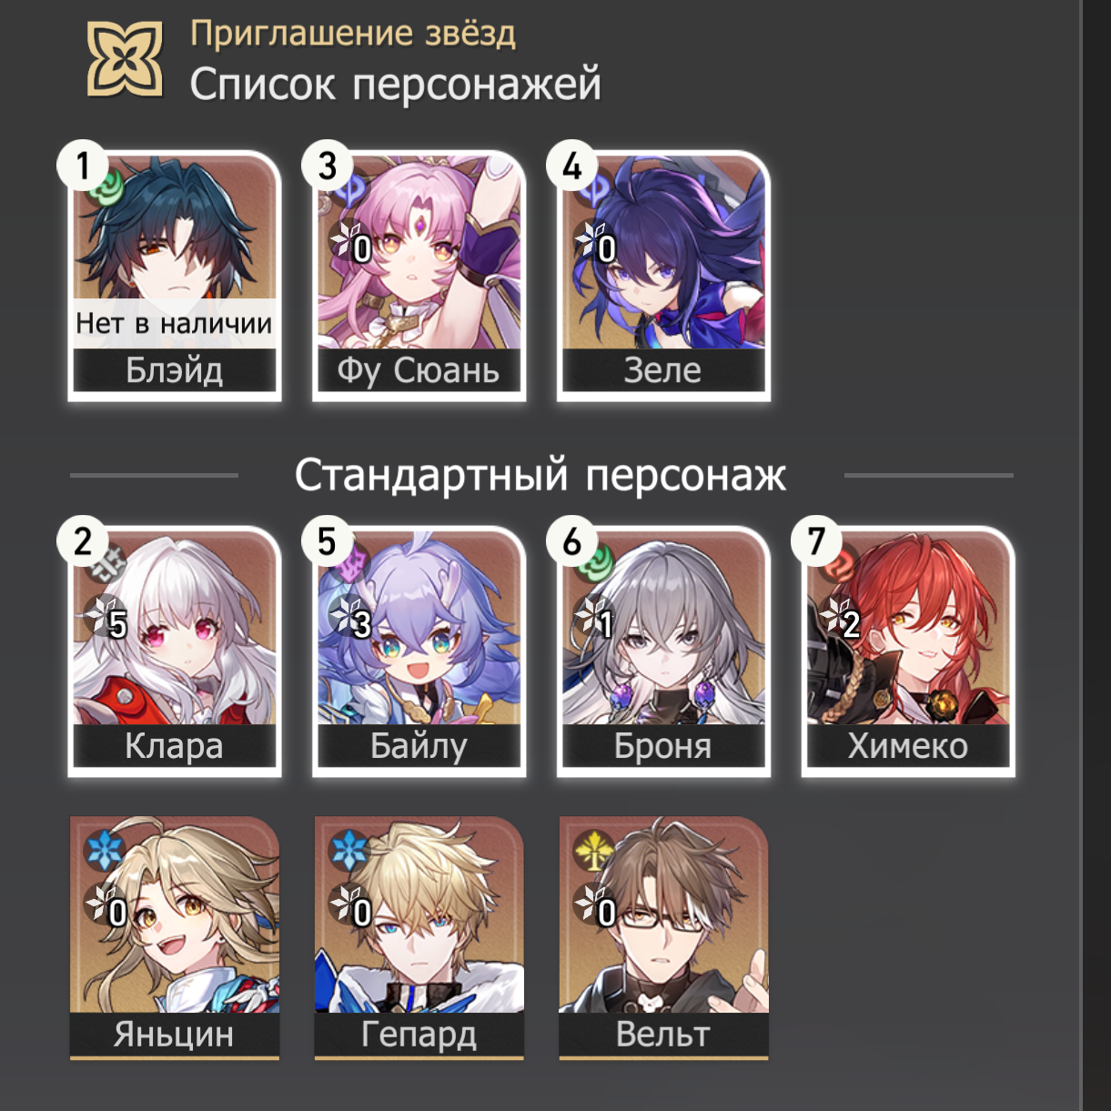
Task: Click the Список персонажей heading
Action: (x=396, y=86)
